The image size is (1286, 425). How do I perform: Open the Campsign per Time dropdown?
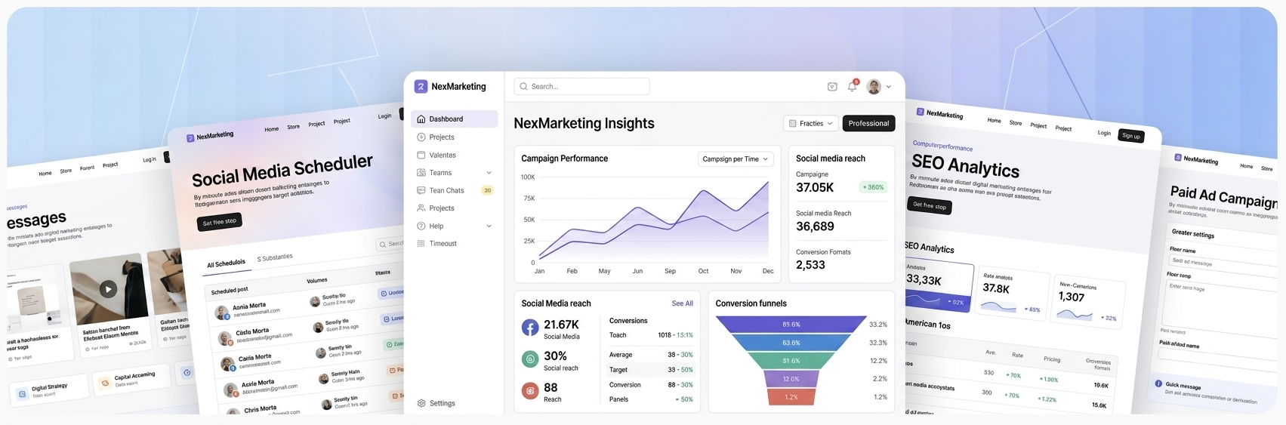click(x=736, y=159)
